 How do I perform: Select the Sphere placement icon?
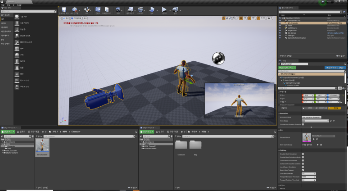(17, 55)
